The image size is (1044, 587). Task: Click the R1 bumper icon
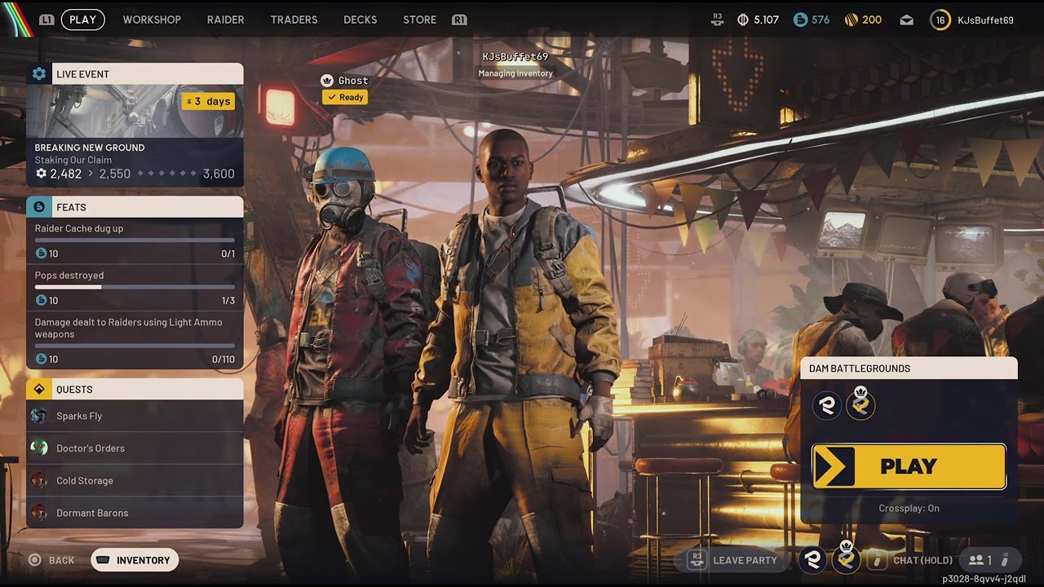point(459,20)
